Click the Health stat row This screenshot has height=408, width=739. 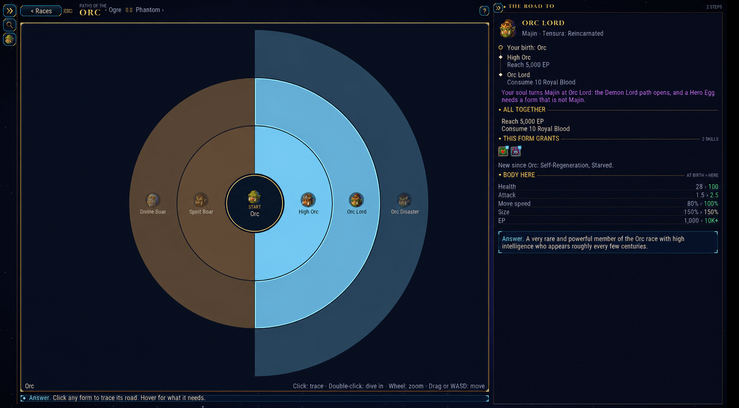click(608, 186)
